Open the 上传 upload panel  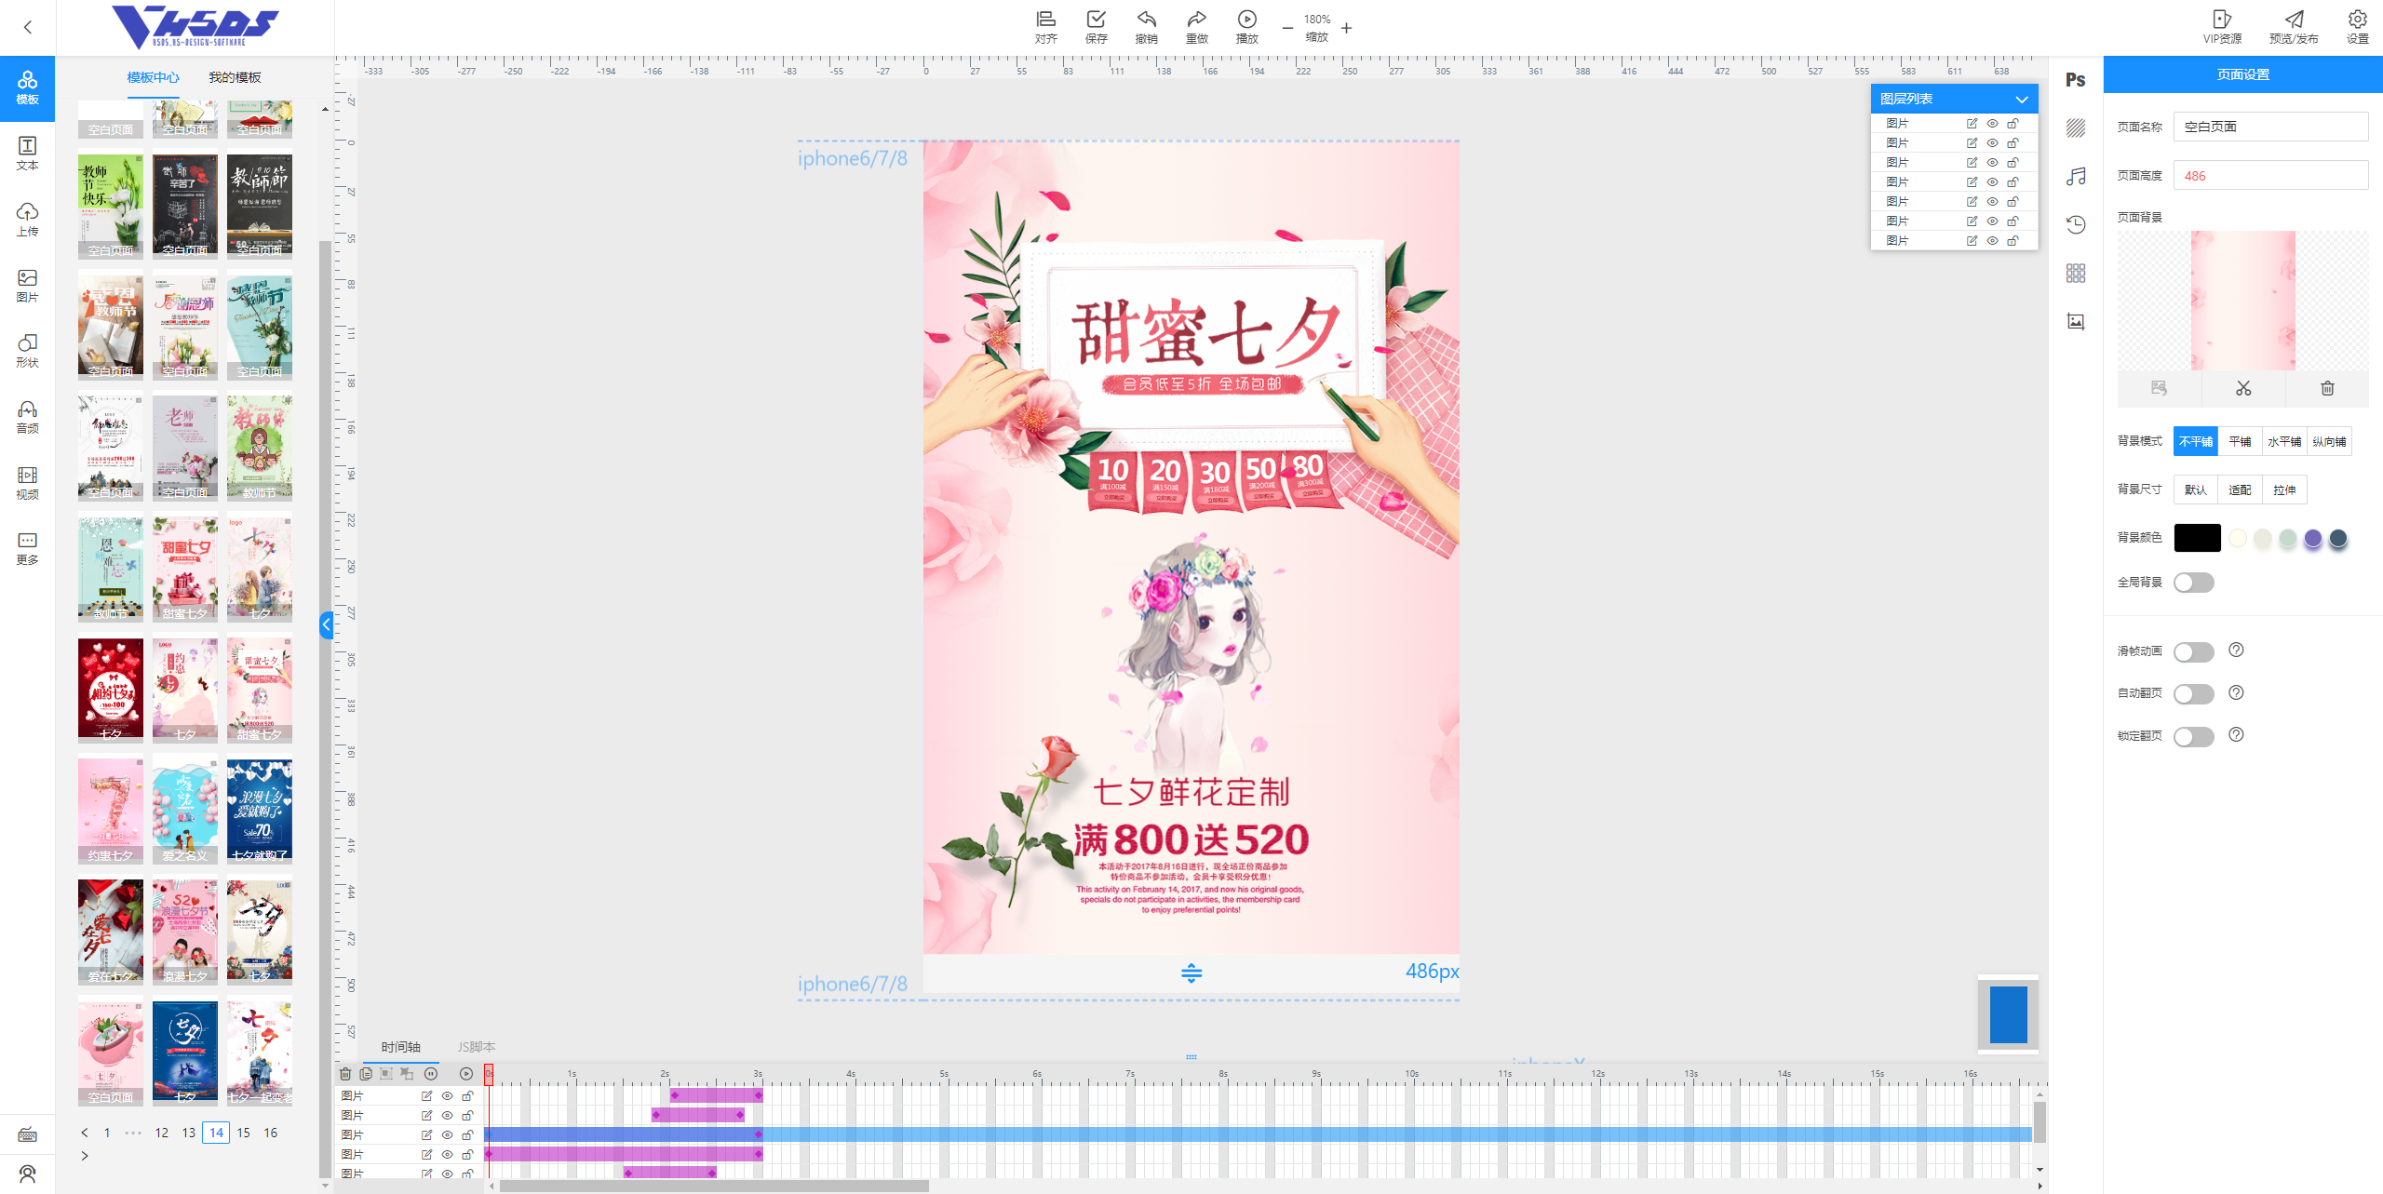tap(27, 220)
